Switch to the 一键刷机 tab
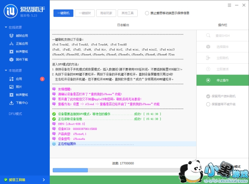249x184 pixels. click(63, 13)
